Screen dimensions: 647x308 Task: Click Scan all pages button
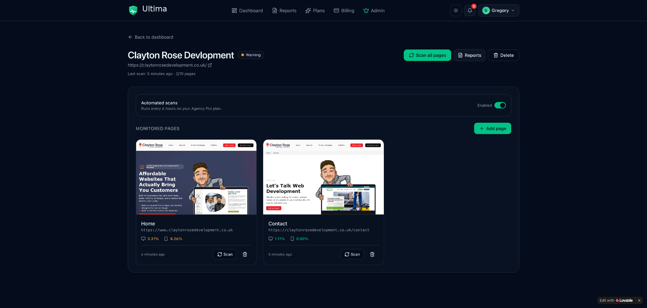tap(427, 55)
